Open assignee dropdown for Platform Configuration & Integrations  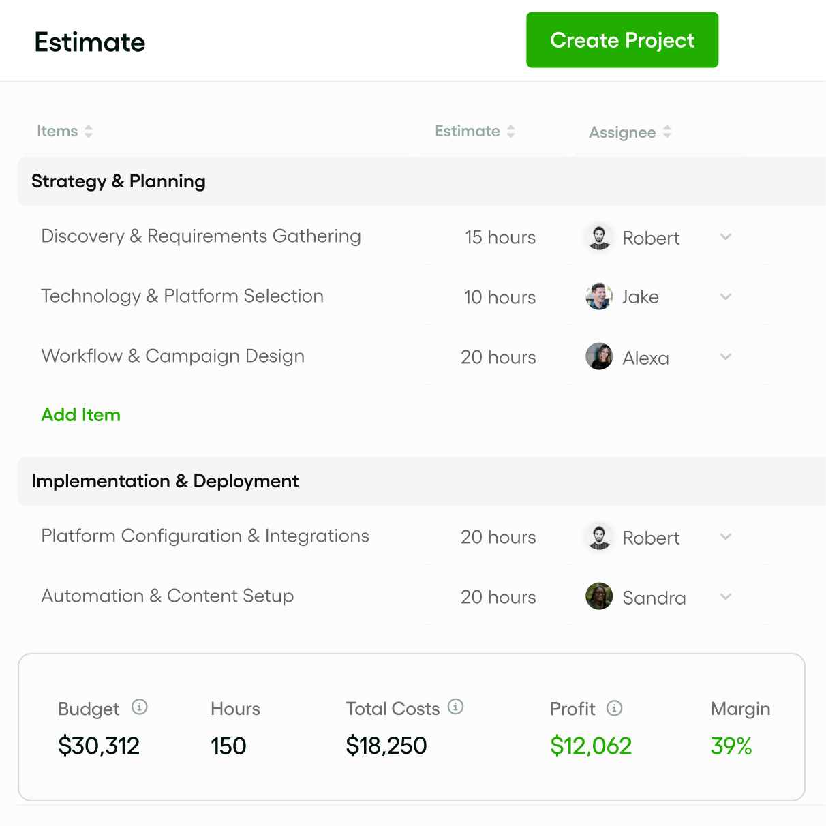726,537
